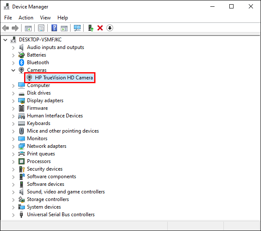261x231 pixels.
Task: Click the red X Uninstall device icon
Action: 100,28
